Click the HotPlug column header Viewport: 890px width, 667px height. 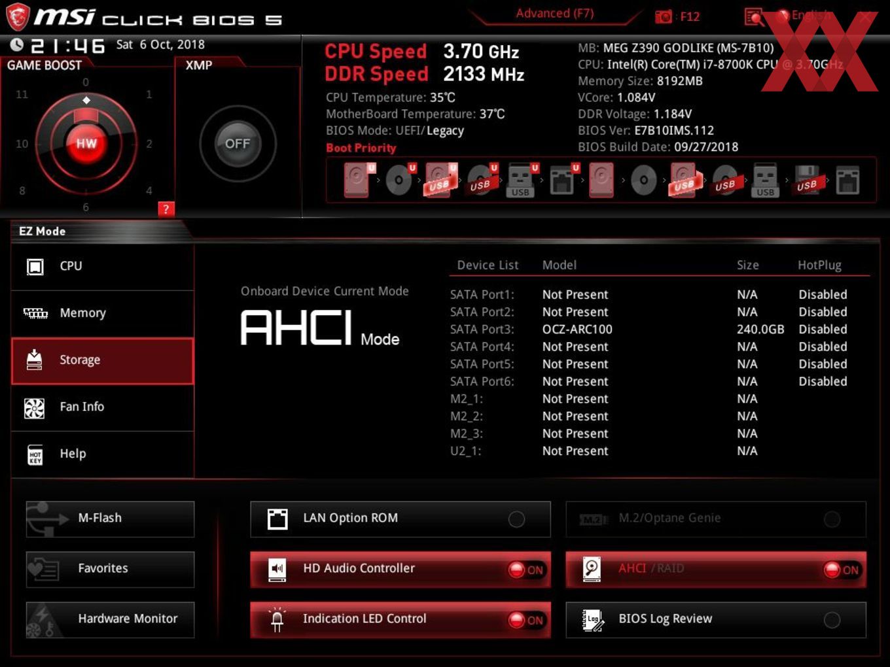coord(819,265)
